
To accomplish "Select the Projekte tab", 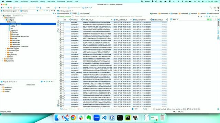I will pos(24,11).
